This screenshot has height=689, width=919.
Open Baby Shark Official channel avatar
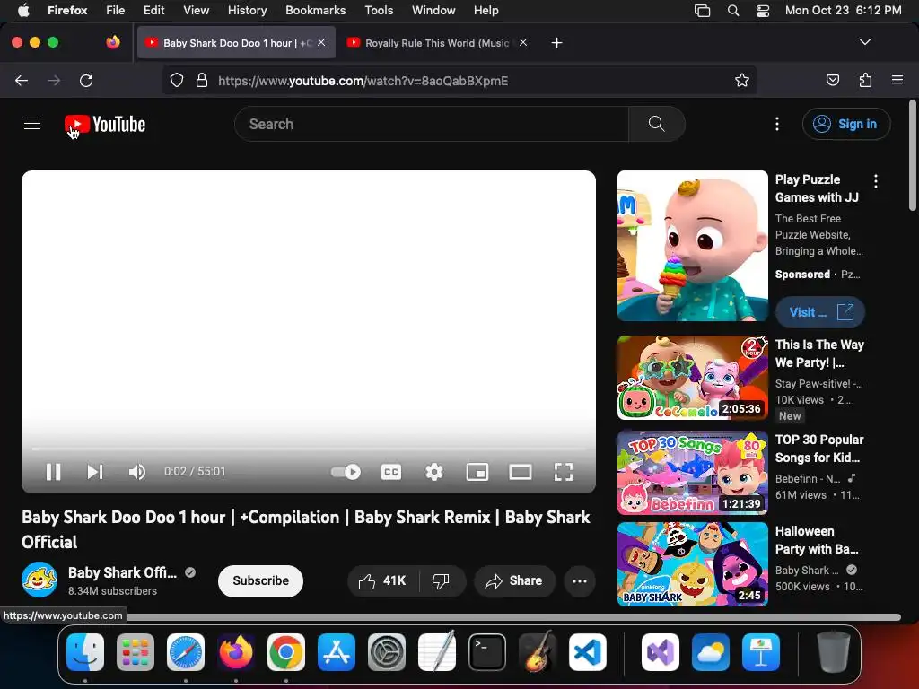point(39,580)
